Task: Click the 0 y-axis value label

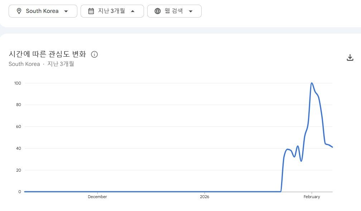Action: click(x=20, y=192)
